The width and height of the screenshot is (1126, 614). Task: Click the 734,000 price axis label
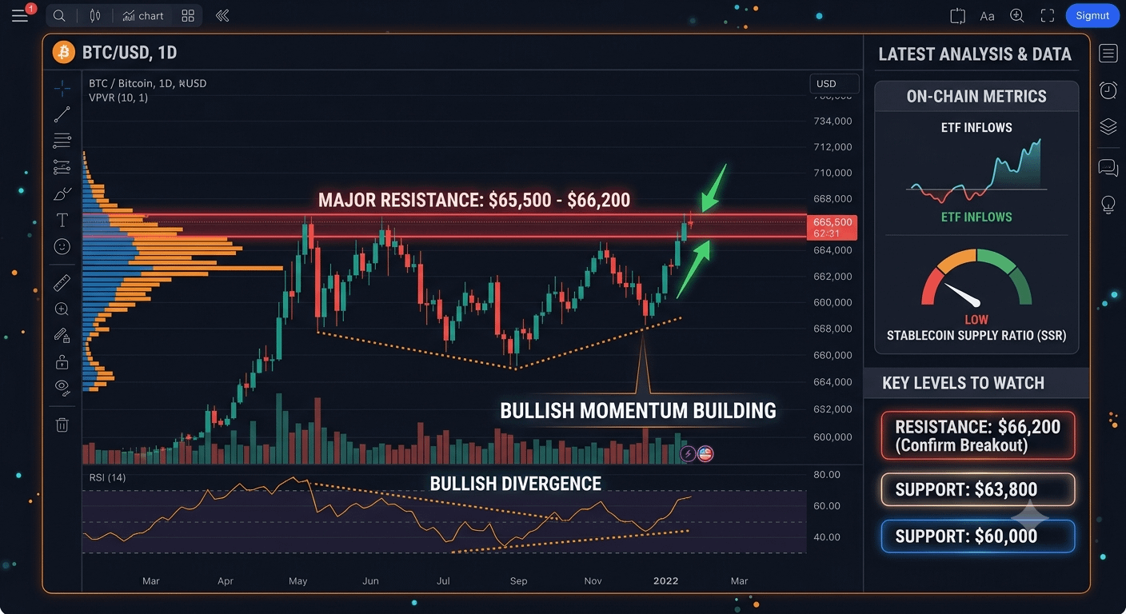point(833,122)
